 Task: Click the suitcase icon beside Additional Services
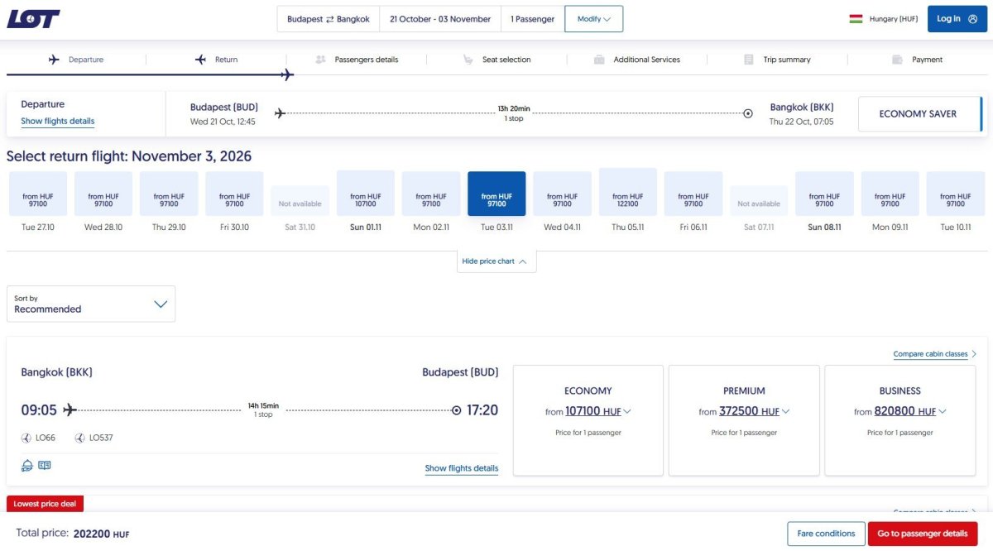pos(599,60)
